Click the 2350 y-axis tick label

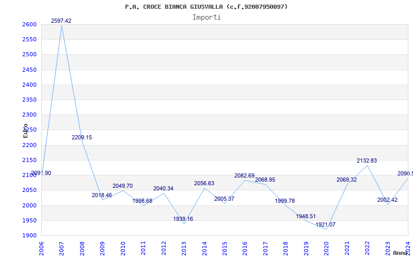click(29, 100)
